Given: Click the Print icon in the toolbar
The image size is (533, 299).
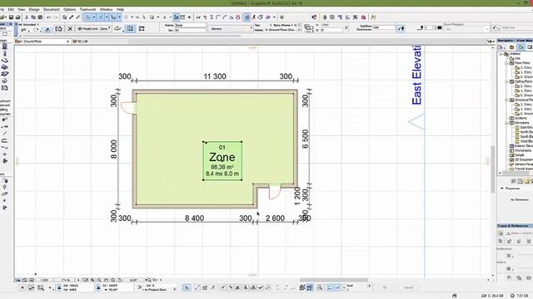Looking at the screenshot, I should click(x=17, y=17).
